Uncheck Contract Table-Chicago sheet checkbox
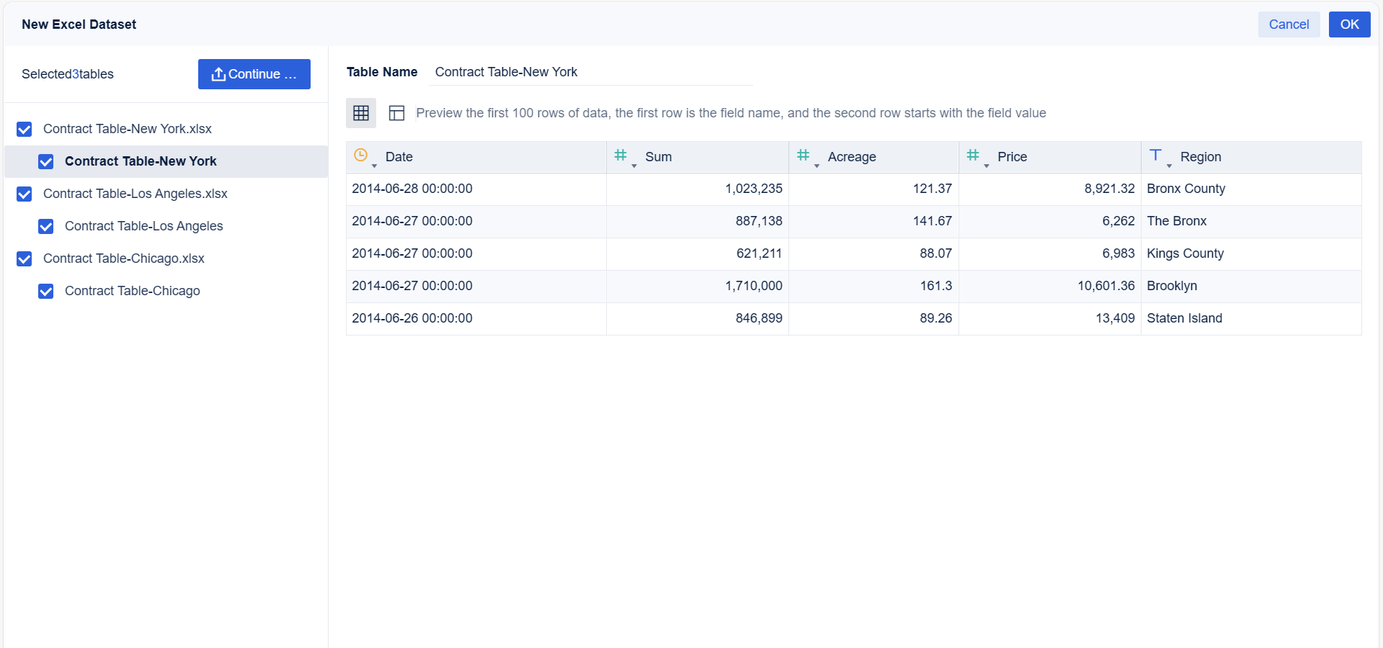The width and height of the screenshot is (1383, 648). (x=46, y=292)
